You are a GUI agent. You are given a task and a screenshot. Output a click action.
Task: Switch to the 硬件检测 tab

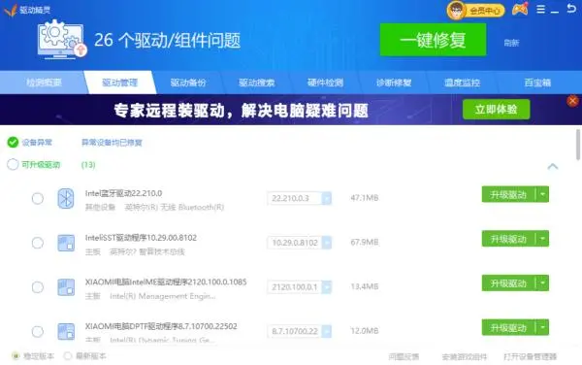[x=325, y=83]
